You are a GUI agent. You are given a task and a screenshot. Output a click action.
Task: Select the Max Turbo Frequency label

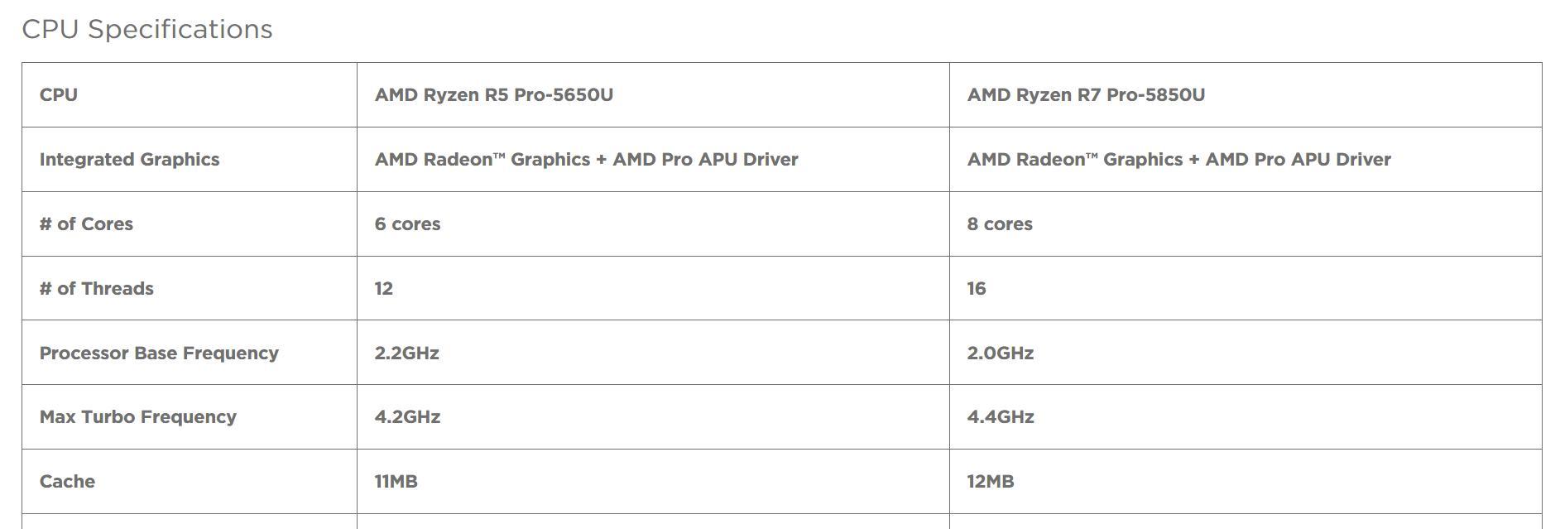[x=137, y=416]
